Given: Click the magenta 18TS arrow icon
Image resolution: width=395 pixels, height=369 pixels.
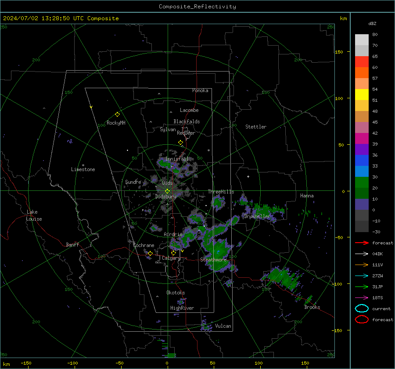Looking at the screenshot, I should 362,298.
